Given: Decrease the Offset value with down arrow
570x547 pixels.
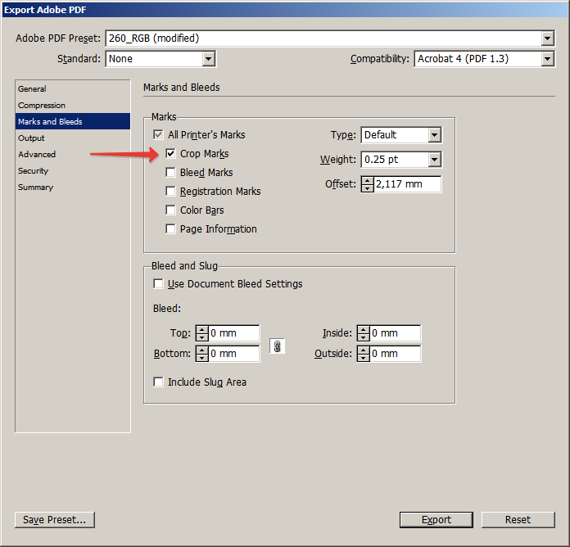Looking at the screenshot, I should point(368,188).
